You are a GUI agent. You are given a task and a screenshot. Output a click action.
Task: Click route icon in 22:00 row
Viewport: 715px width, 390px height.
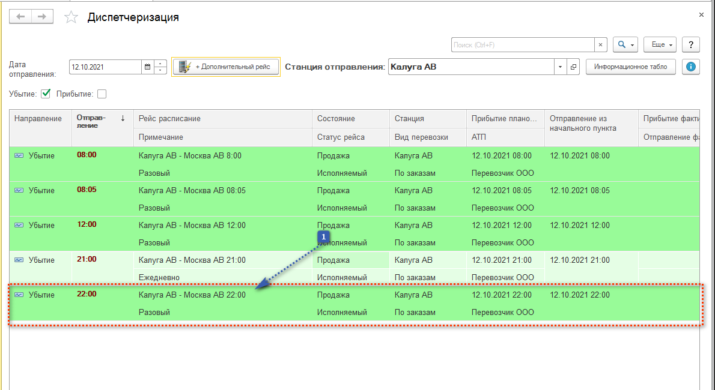point(19,295)
